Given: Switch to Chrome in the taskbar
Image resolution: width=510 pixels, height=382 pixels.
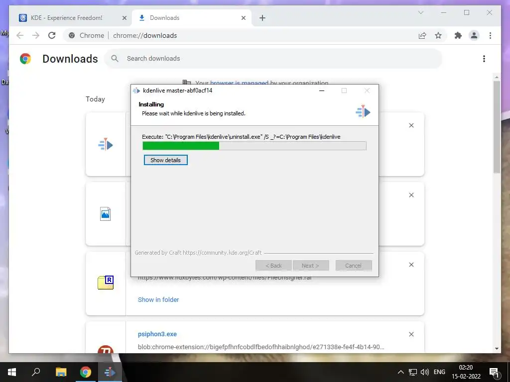Looking at the screenshot, I should pyautogui.click(x=86, y=372).
